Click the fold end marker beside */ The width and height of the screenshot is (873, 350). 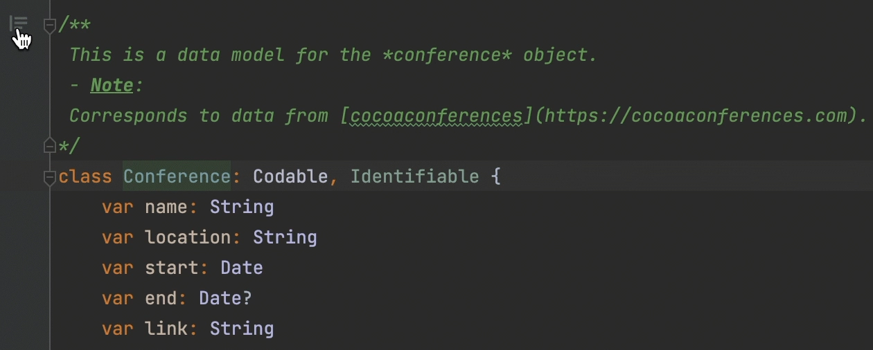pos(49,145)
